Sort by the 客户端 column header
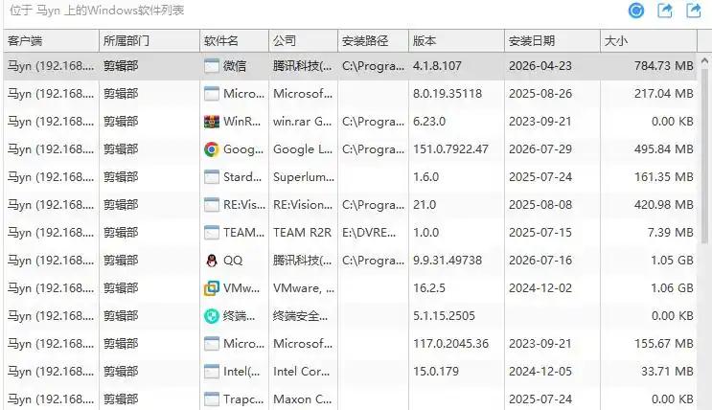Screen dimensions: 712x410 pos(51,41)
